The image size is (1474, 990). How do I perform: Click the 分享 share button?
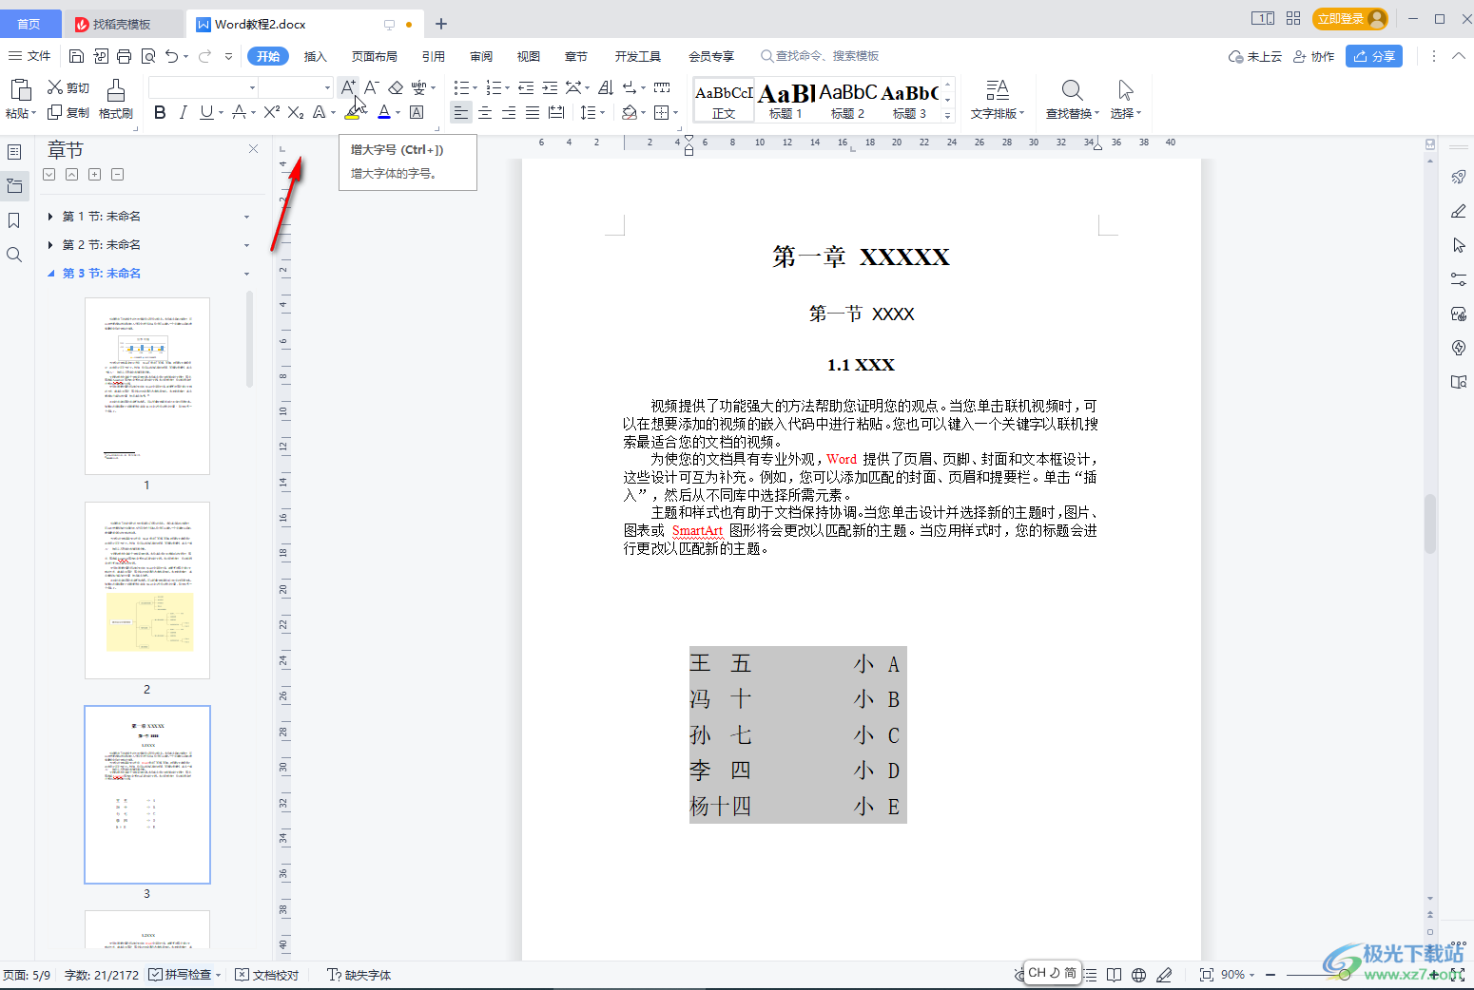(1374, 56)
